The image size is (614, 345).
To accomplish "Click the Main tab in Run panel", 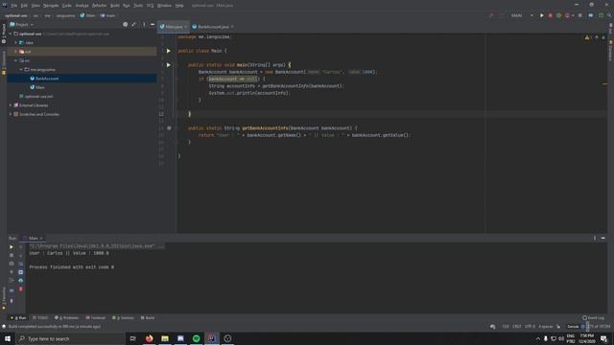I will pos(33,239).
